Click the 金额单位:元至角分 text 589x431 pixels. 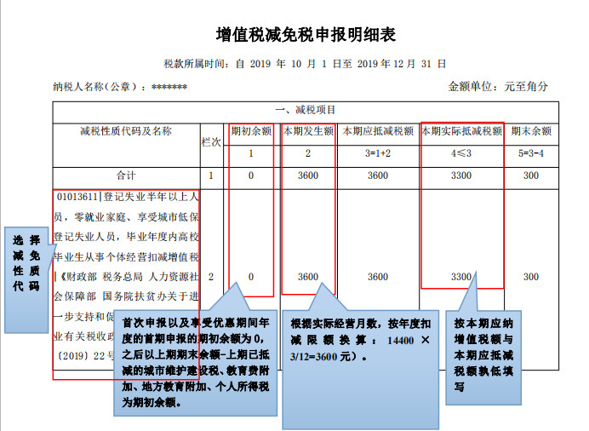(x=498, y=86)
